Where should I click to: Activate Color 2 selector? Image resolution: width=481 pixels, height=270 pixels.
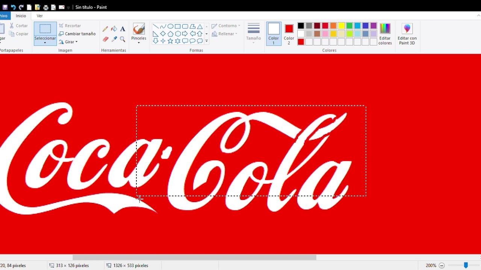tap(289, 34)
